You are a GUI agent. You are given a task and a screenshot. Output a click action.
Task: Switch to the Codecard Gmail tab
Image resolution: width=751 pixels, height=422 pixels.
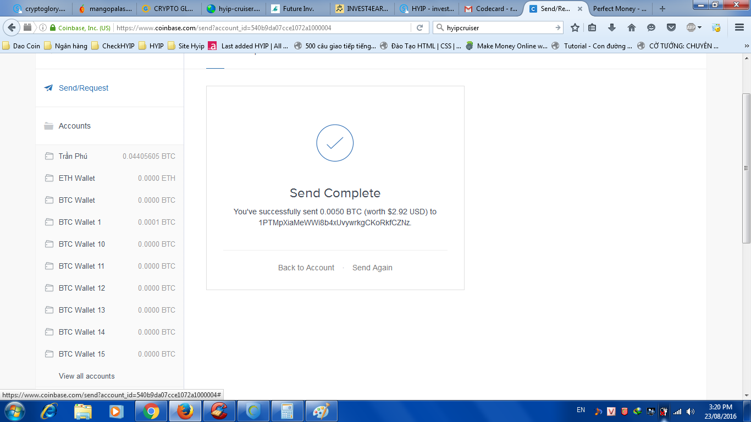492,9
